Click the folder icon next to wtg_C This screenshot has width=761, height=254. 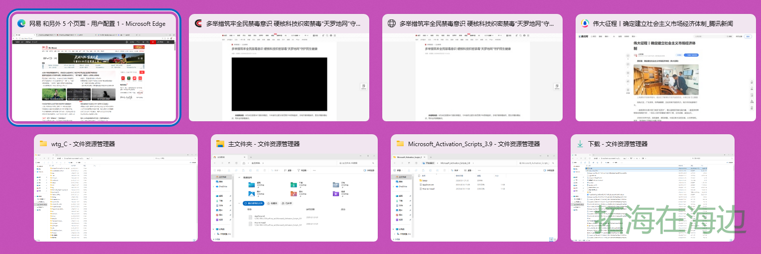coord(43,144)
